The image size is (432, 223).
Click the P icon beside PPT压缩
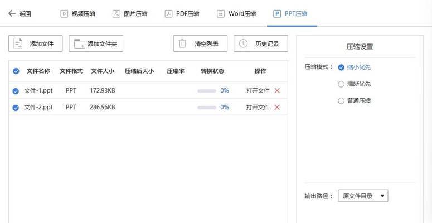277,14
